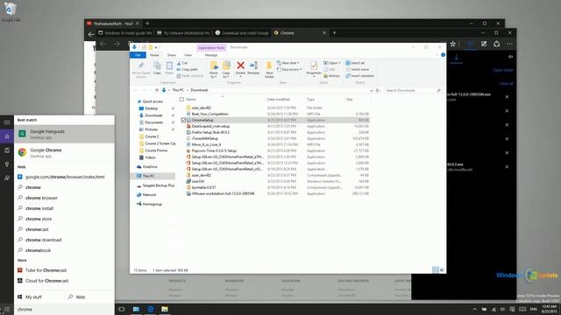
Task: Click the Cortana search box containing chrome
Action: click(64, 309)
